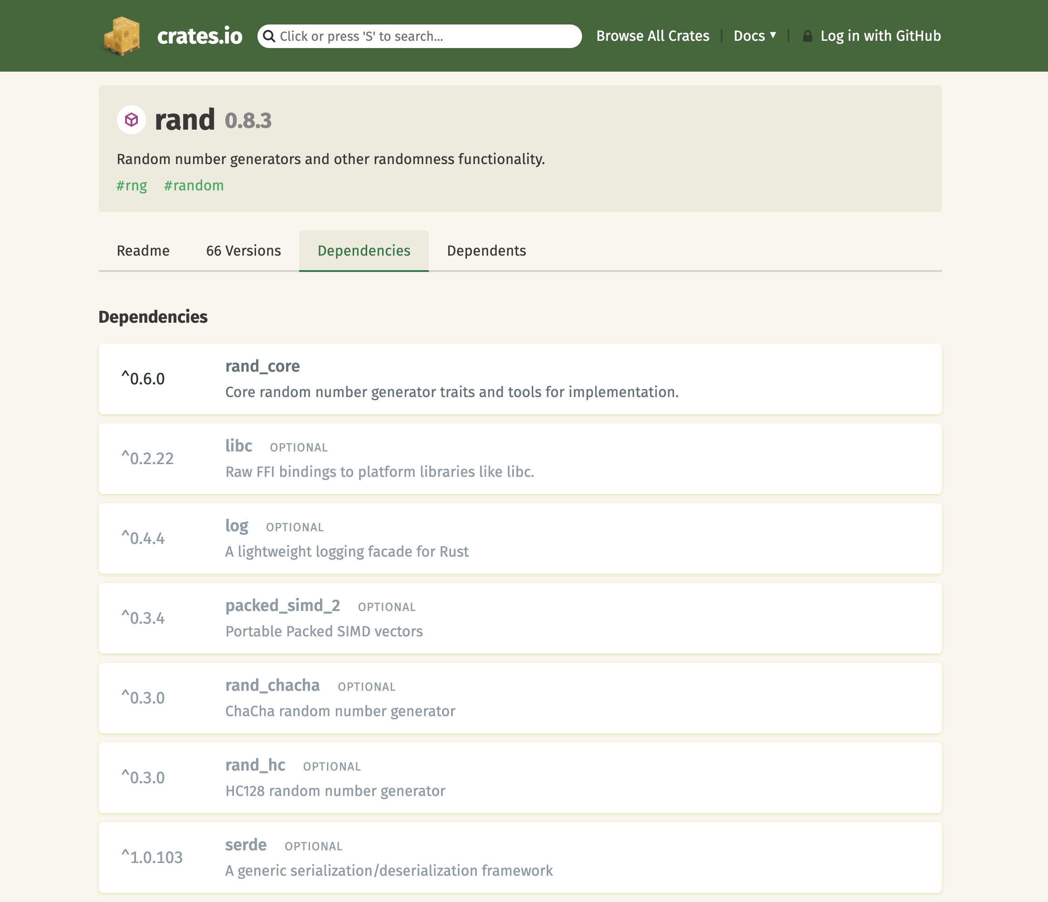This screenshot has width=1048, height=902.
Task: Click version requirement ^0.3.4
Action: coord(143,618)
